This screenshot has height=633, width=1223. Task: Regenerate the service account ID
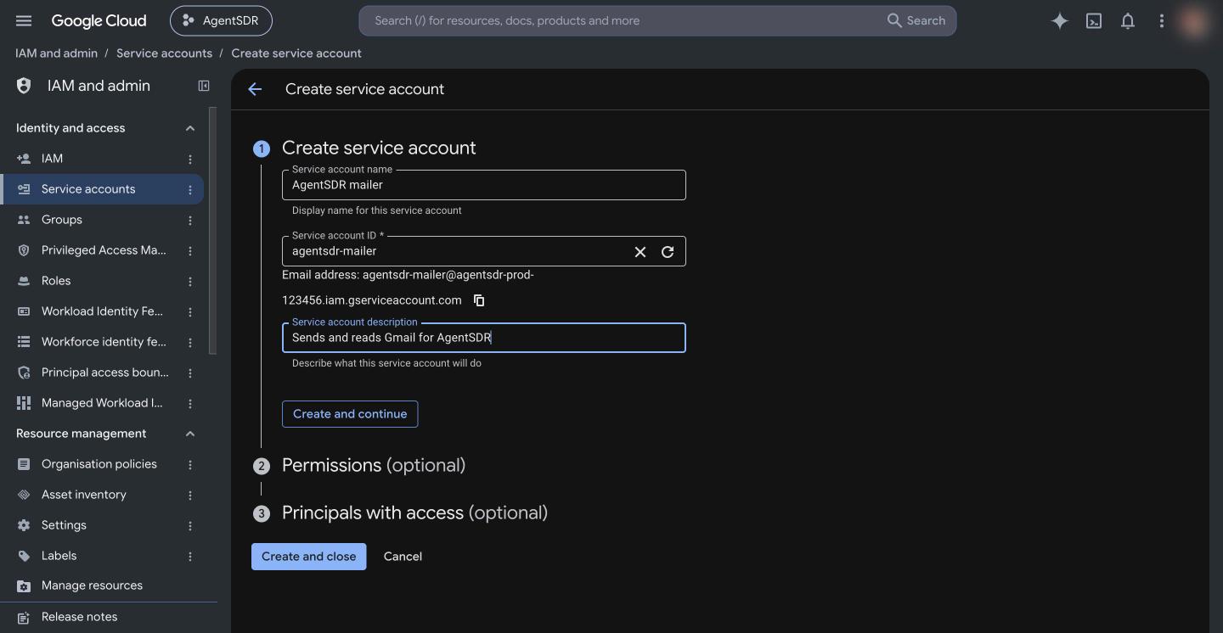(668, 252)
